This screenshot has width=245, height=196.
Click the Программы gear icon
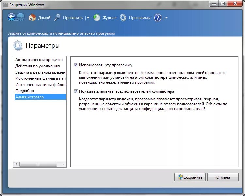[123, 18]
